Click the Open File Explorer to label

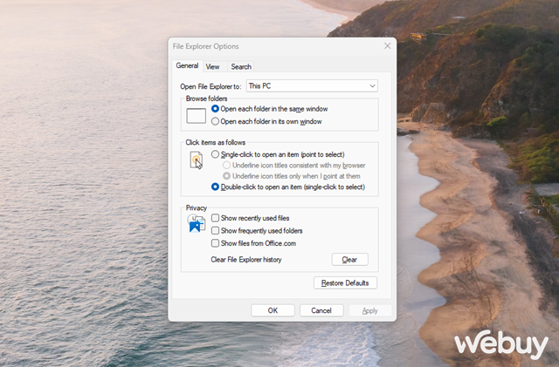210,86
